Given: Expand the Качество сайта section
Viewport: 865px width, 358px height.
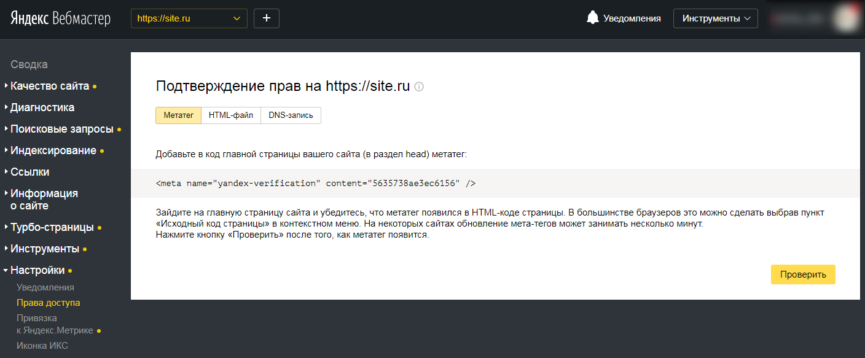Looking at the screenshot, I should coord(50,86).
